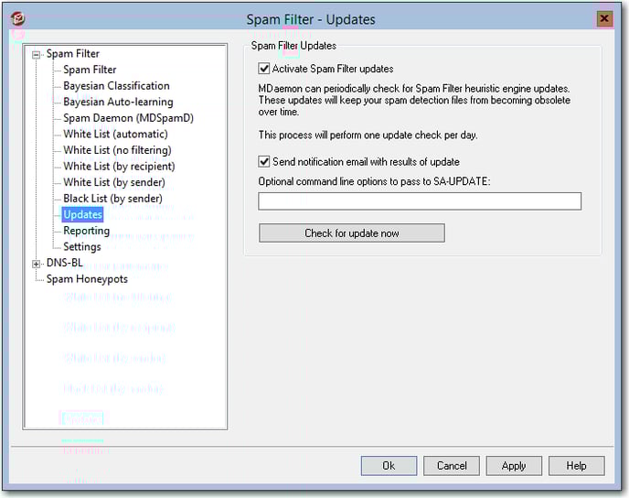The image size is (629, 498).
Task: Click the SA-UPDATE command line options field
Action: pos(420,200)
